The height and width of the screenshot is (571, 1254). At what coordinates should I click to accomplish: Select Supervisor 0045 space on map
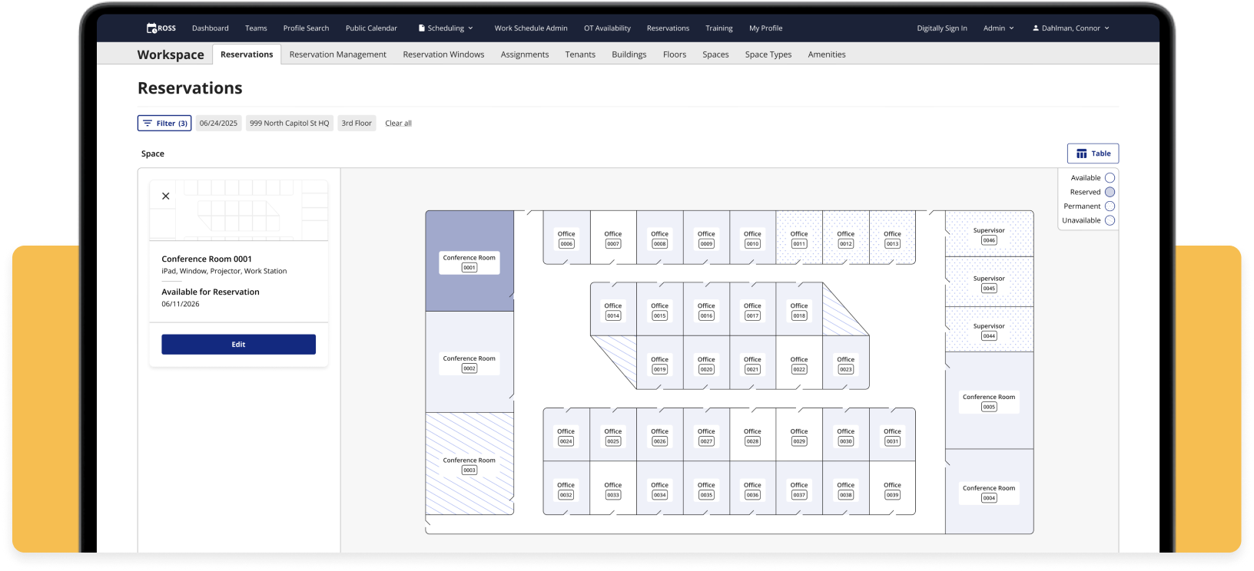click(x=989, y=283)
